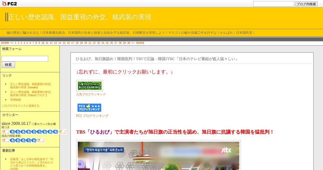Click sidebar search form text field

point(25,59)
